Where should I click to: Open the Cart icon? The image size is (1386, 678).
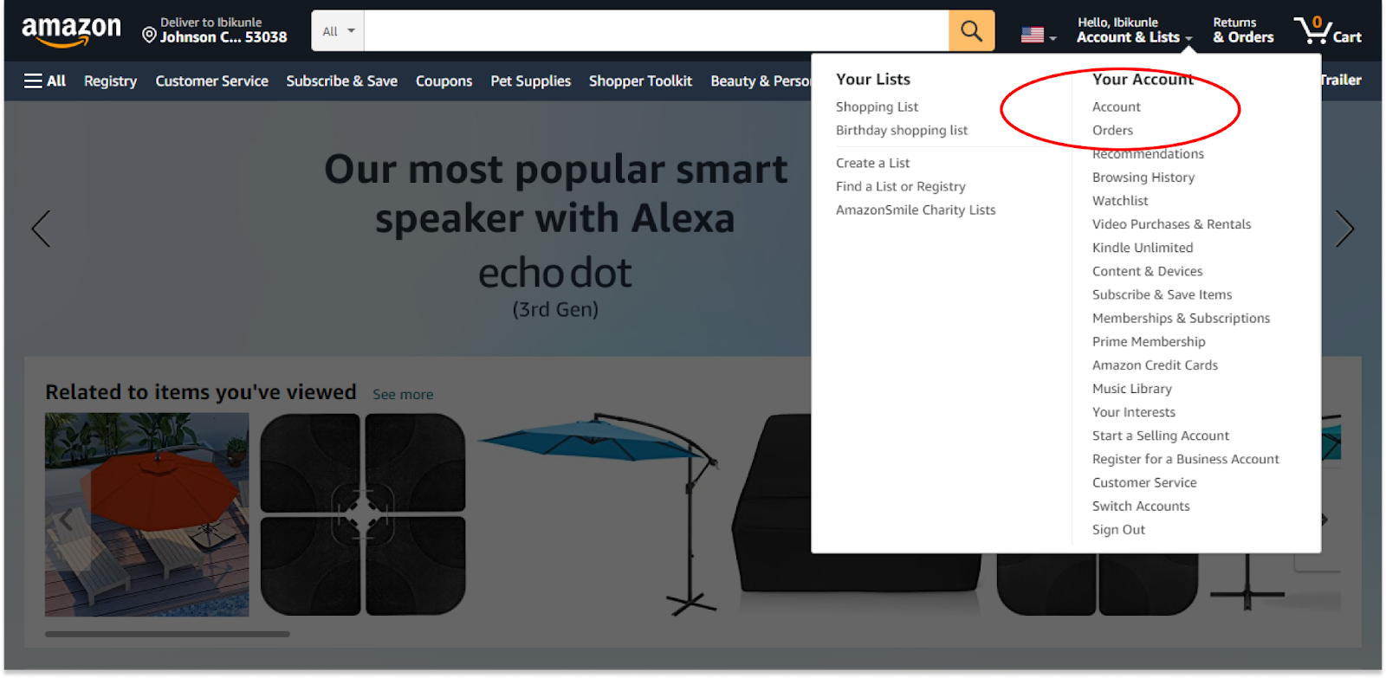pos(1328,30)
